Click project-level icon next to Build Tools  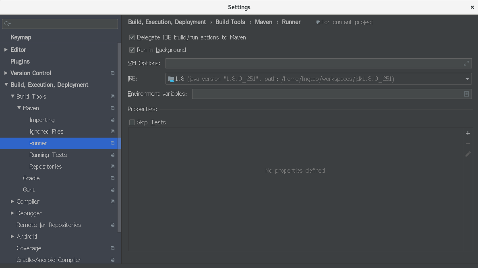pyautogui.click(x=112, y=97)
